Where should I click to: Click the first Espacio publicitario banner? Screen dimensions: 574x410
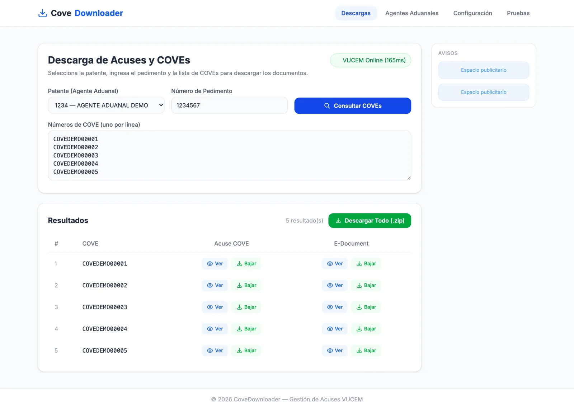coord(484,70)
